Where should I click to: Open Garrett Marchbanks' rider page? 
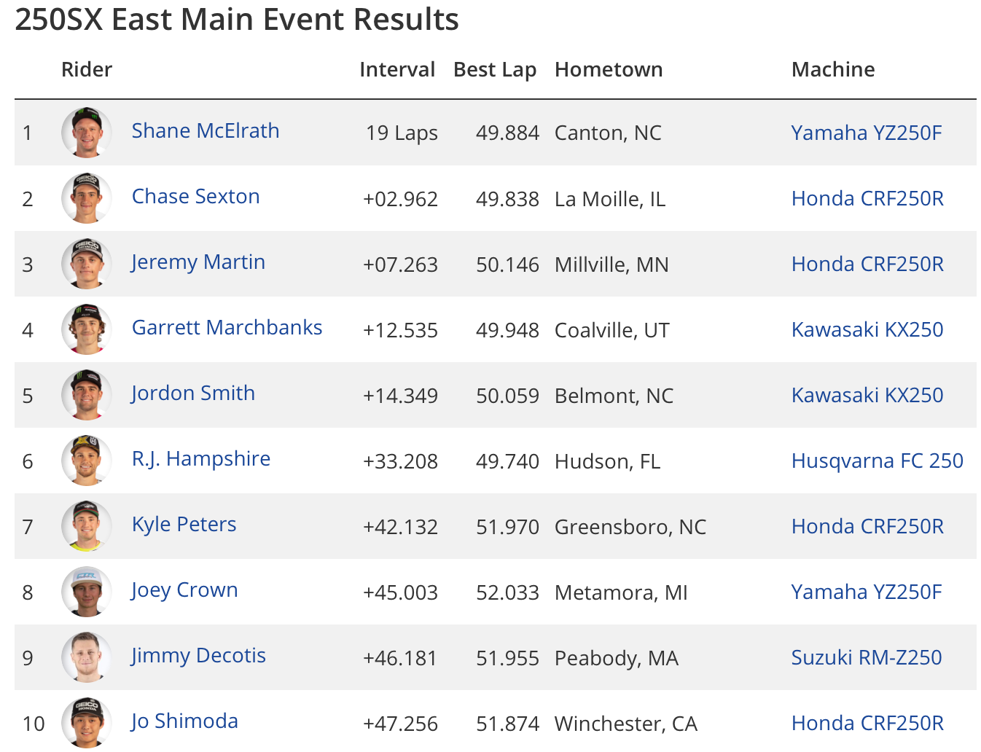click(227, 328)
